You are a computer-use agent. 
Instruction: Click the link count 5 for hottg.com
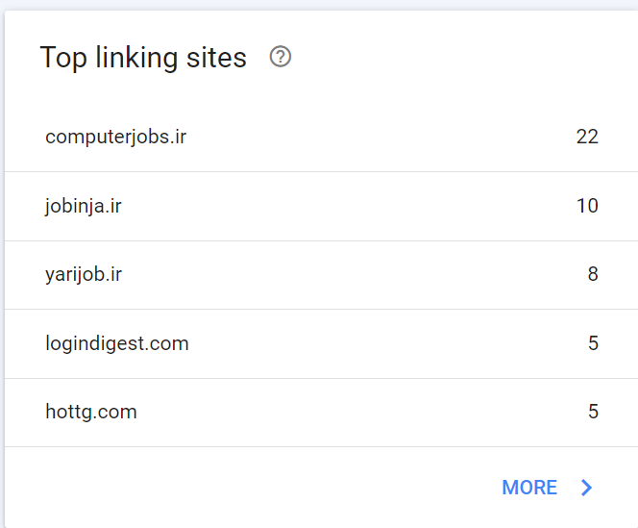[x=593, y=412]
